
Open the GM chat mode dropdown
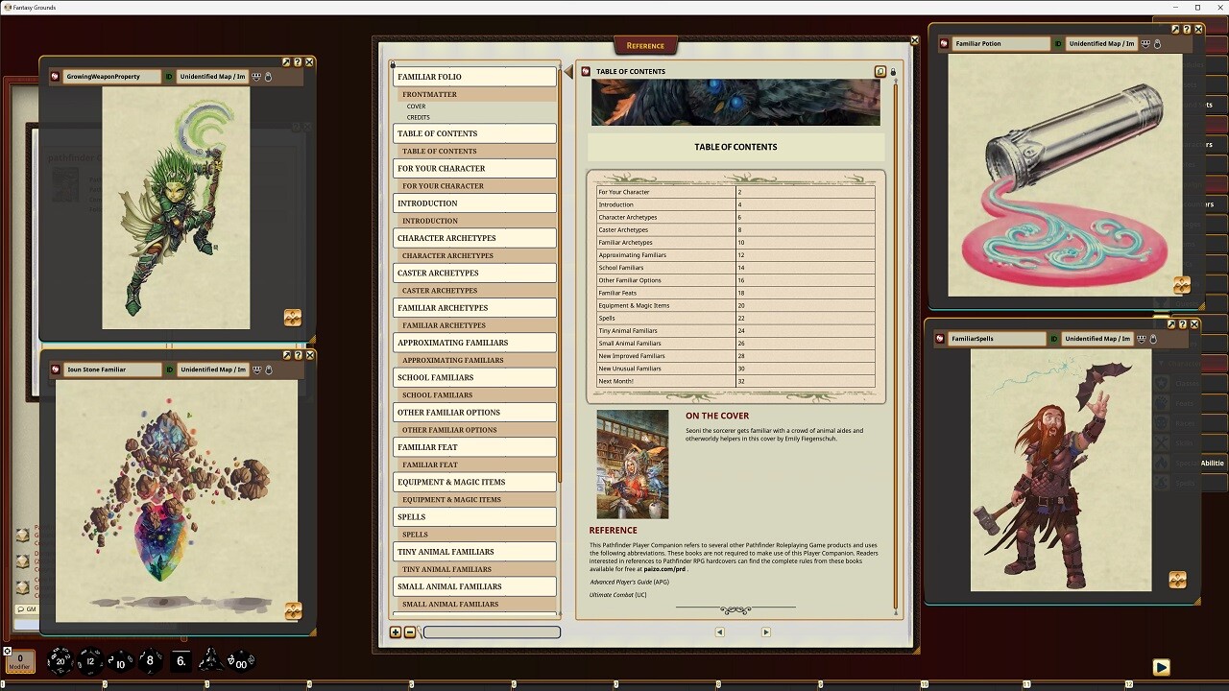tap(27, 608)
